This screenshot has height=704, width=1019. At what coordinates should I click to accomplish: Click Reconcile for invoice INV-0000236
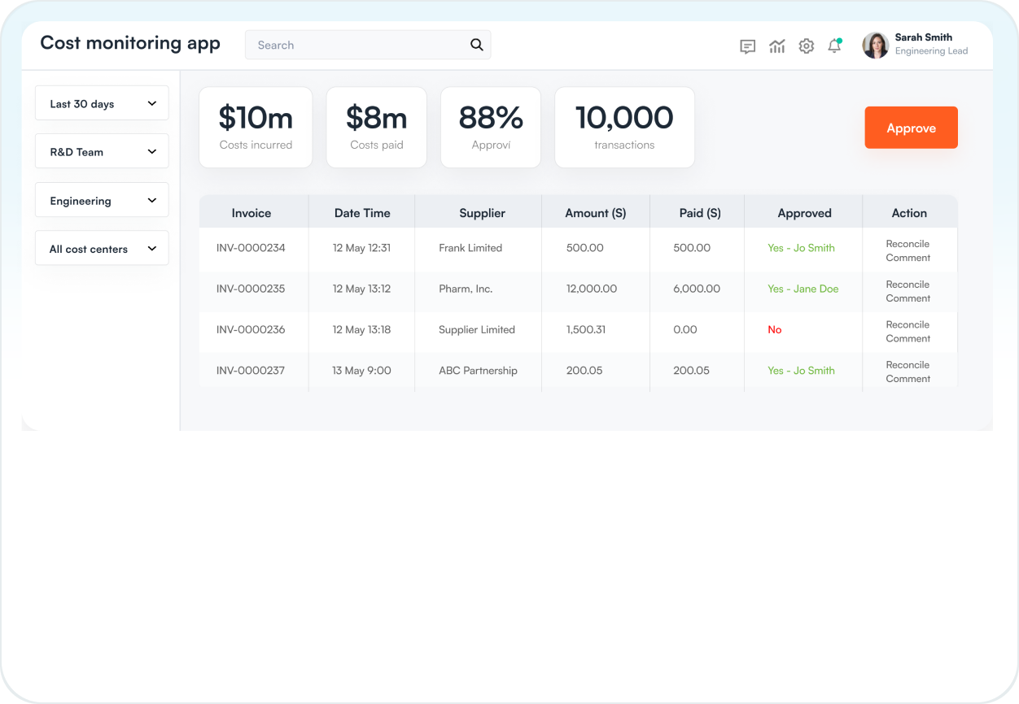[907, 324]
